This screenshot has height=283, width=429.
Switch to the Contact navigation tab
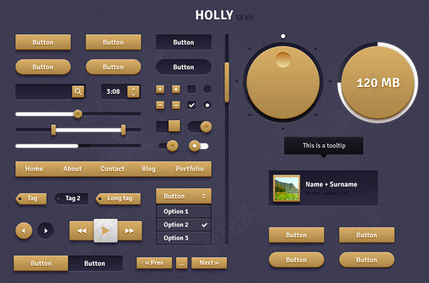[112, 169]
